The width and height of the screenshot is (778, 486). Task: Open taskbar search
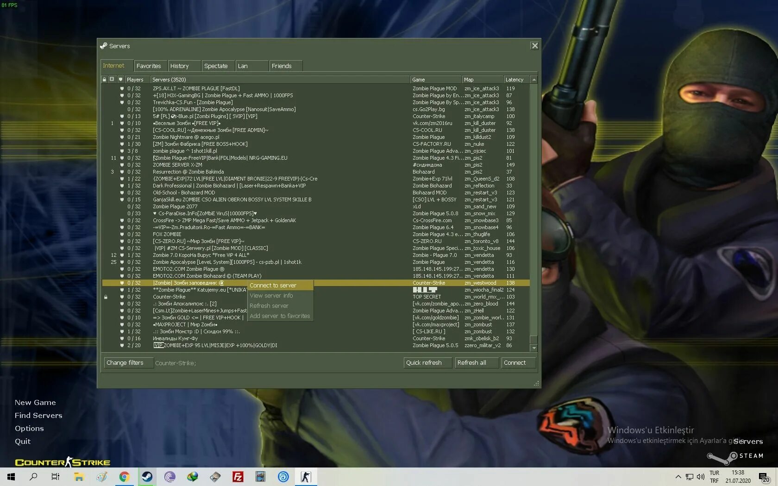tap(33, 477)
